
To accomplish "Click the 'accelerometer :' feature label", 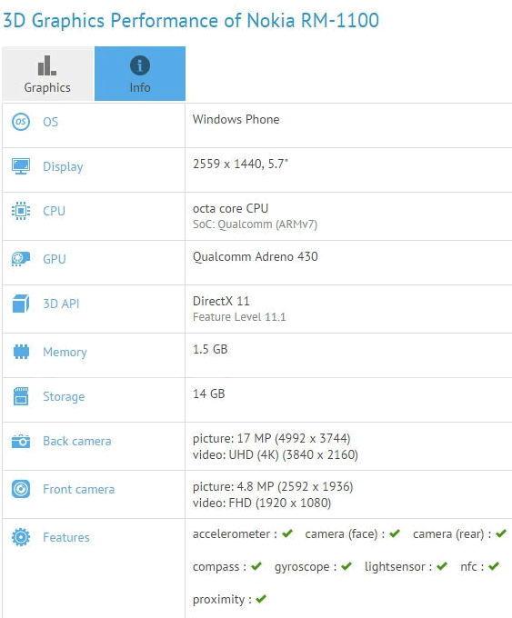I will click(235, 534).
